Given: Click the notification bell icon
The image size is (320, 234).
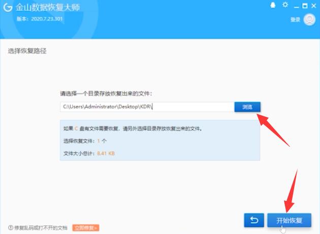Looking at the screenshot, I should click(x=273, y=5).
